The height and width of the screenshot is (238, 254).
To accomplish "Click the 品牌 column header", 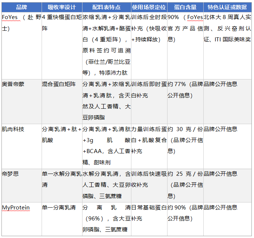I will point(22,7).
